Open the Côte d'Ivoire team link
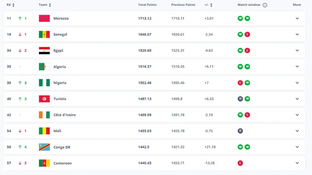 point(64,115)
